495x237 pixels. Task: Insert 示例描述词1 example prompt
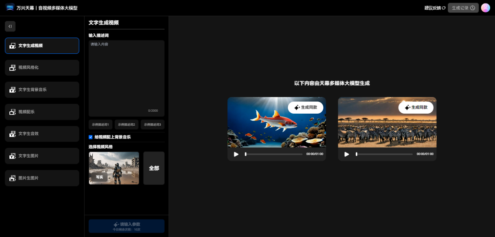(100, 125)
